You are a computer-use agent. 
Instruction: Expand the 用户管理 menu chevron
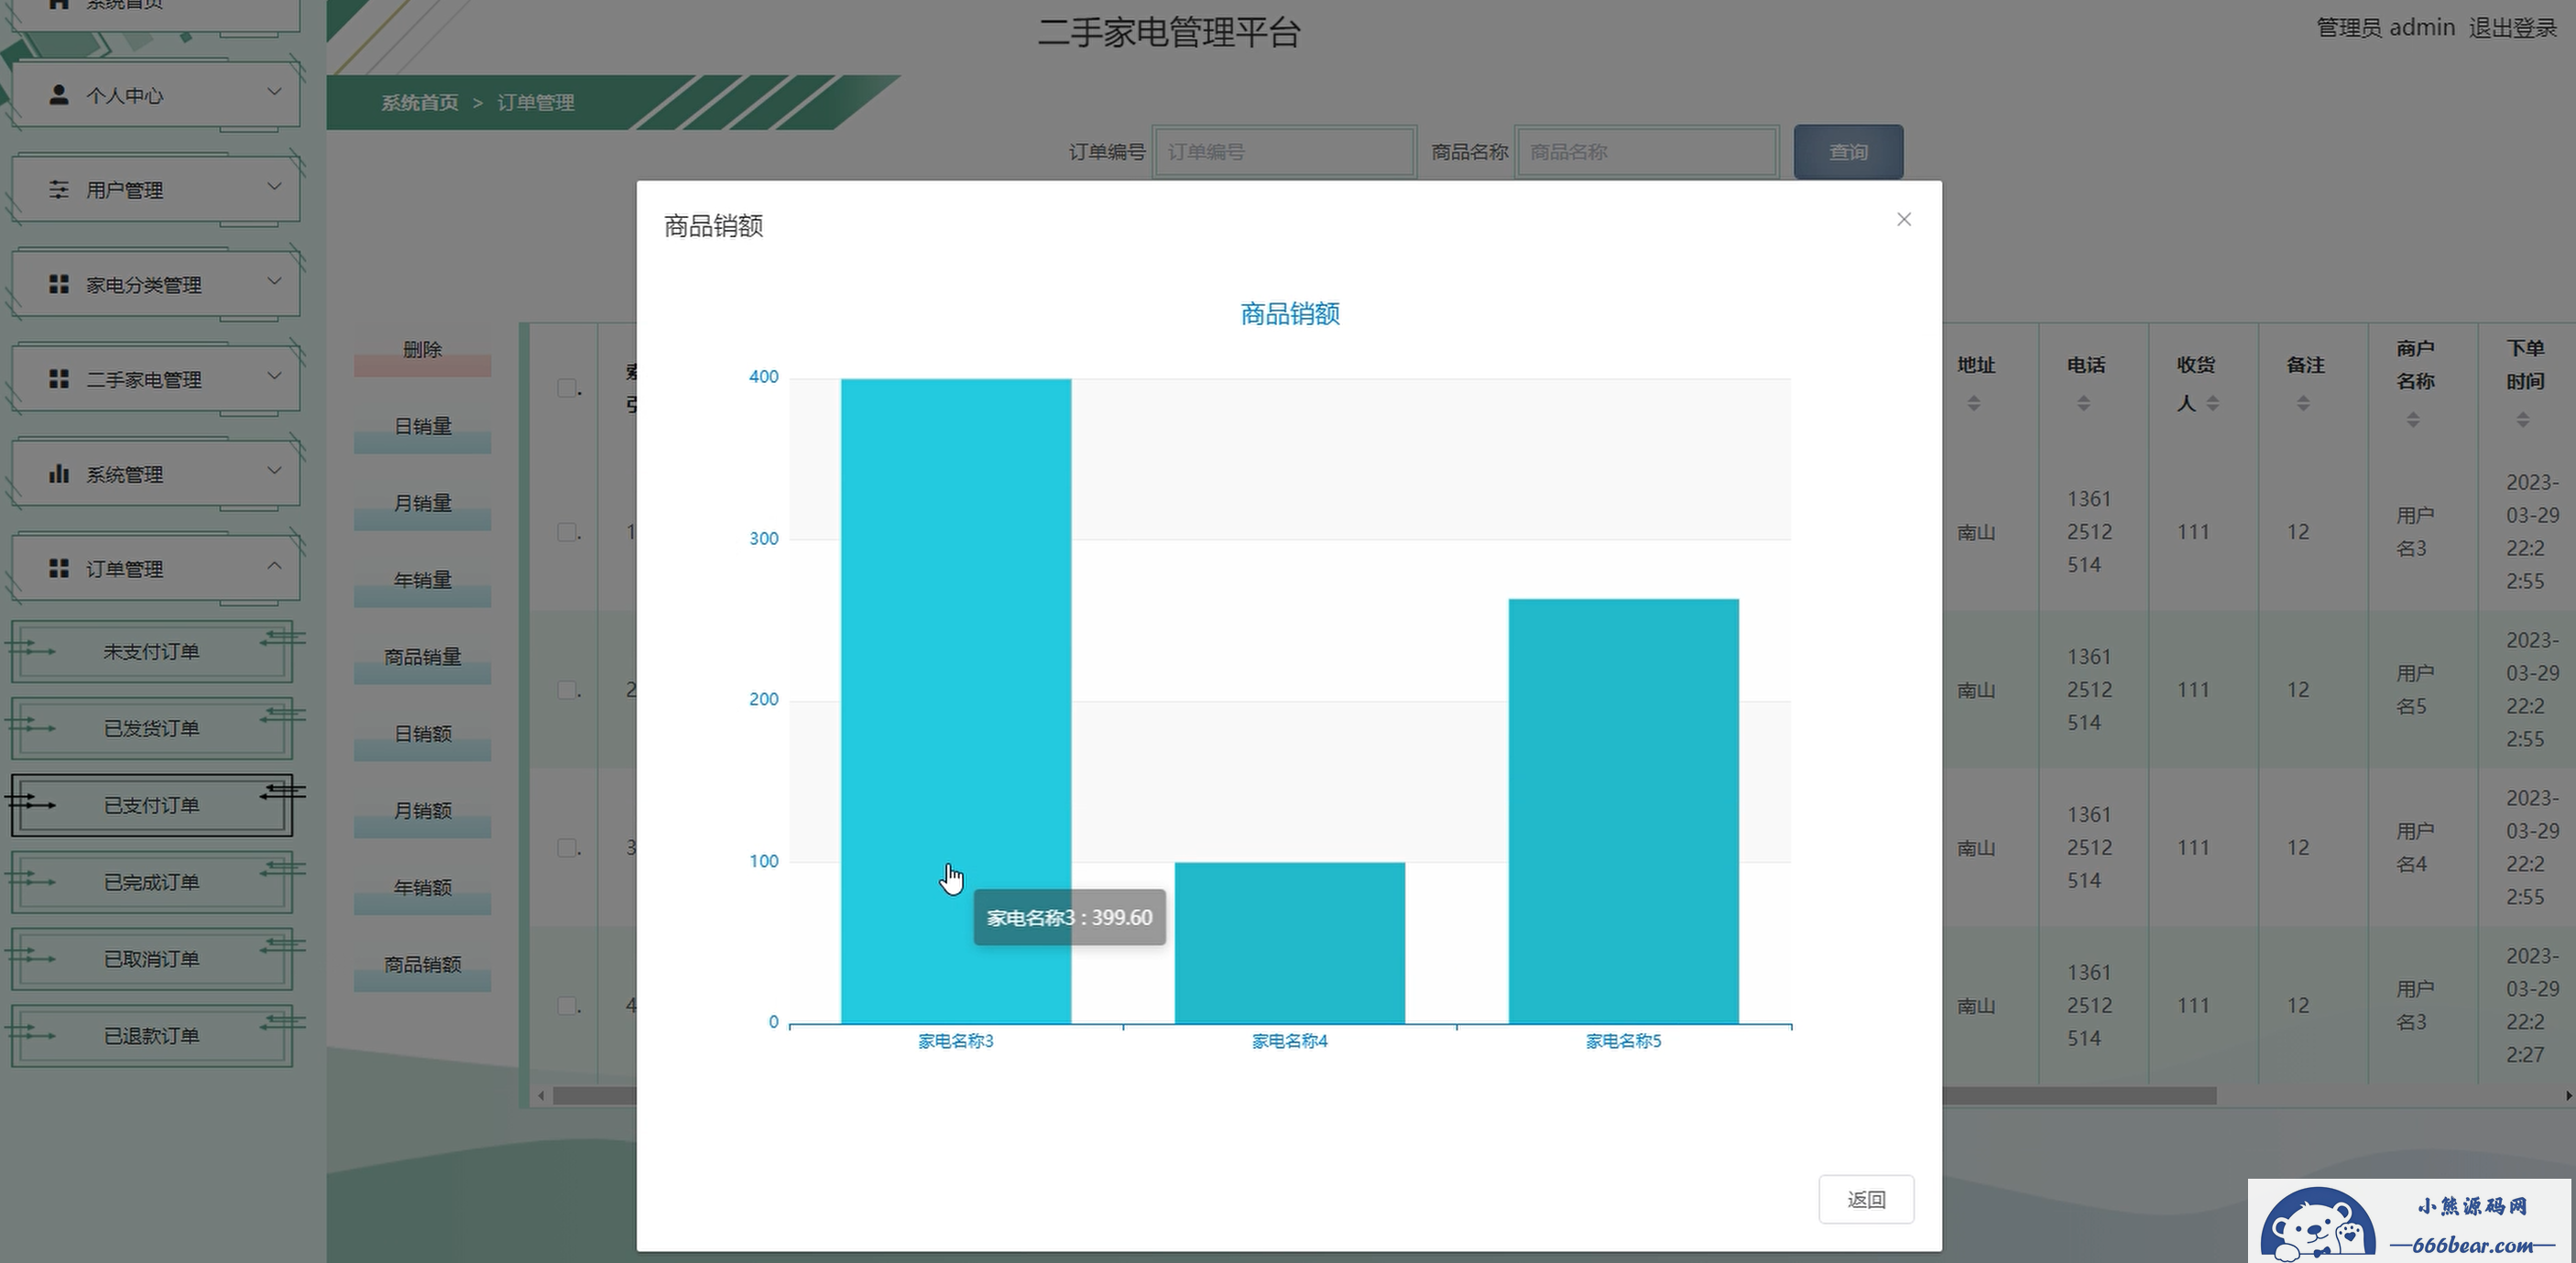(274, 186)
